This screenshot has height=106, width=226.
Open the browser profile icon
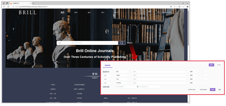coord(4,3)
